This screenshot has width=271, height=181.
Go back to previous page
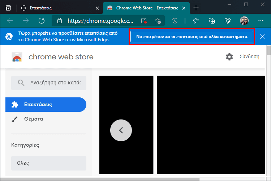(x=10, y=21)
